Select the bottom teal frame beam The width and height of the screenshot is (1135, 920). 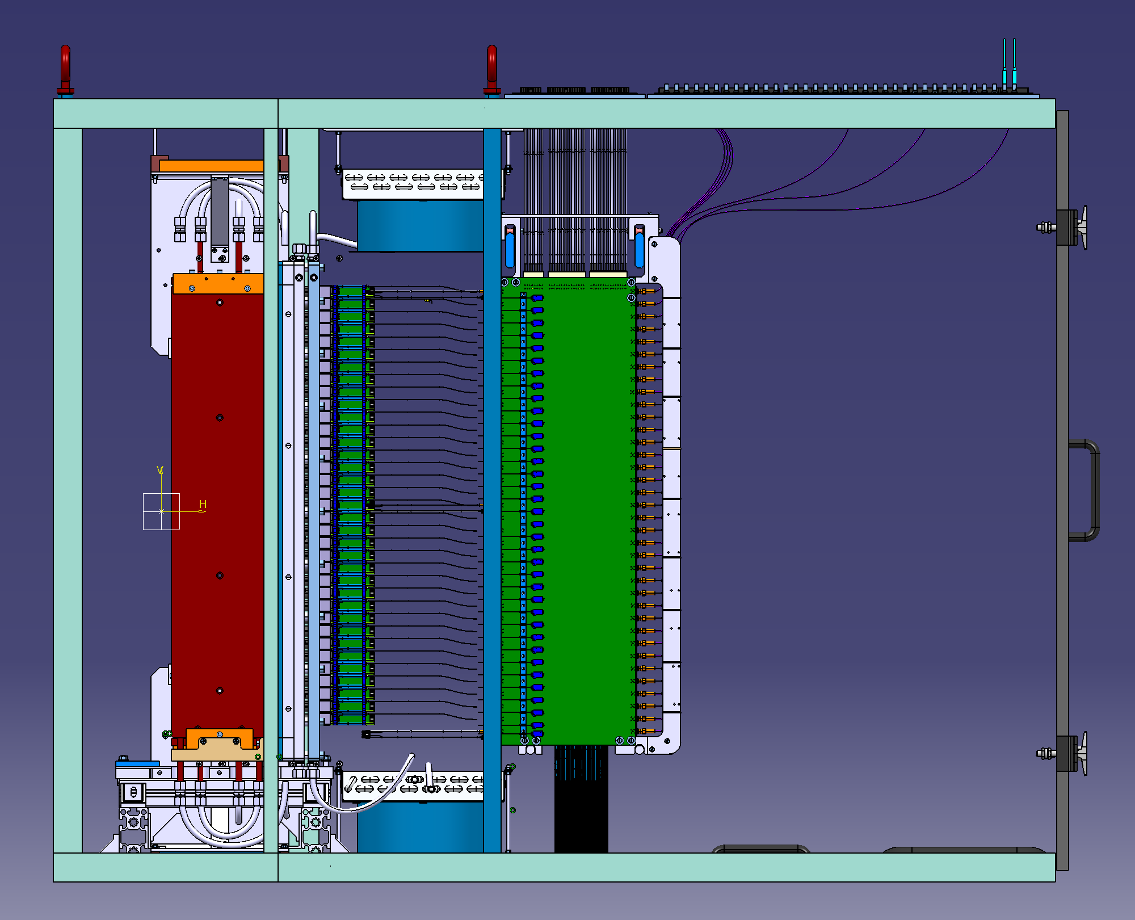pos(554,867)
